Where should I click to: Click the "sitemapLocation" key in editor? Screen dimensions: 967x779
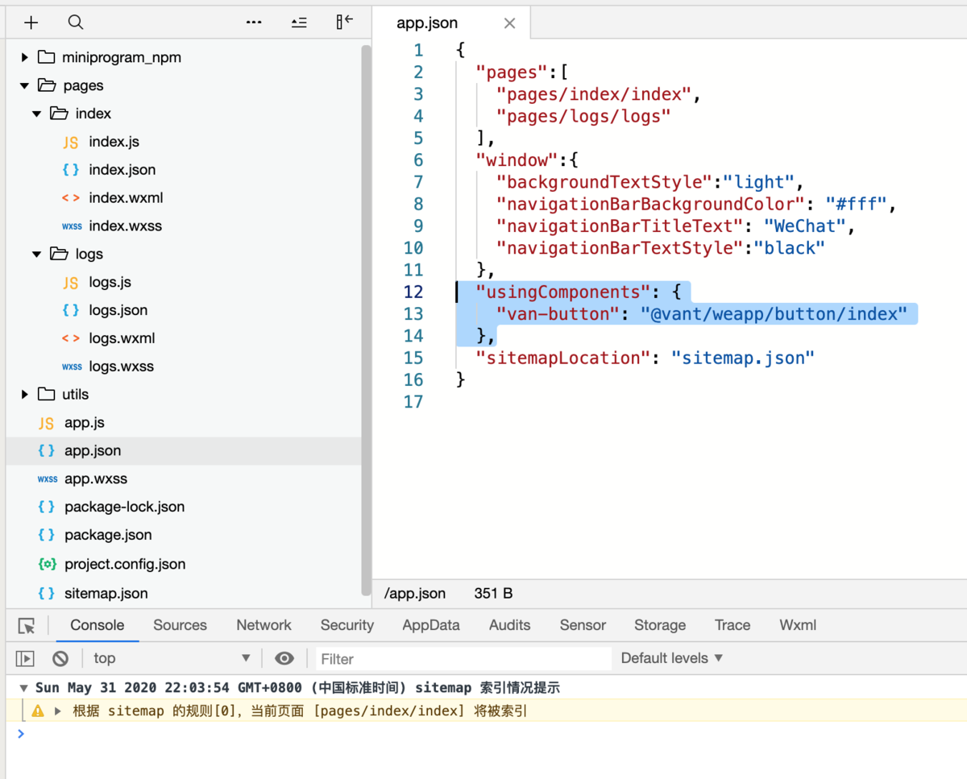pyautogui.click(x=562, y=358)
